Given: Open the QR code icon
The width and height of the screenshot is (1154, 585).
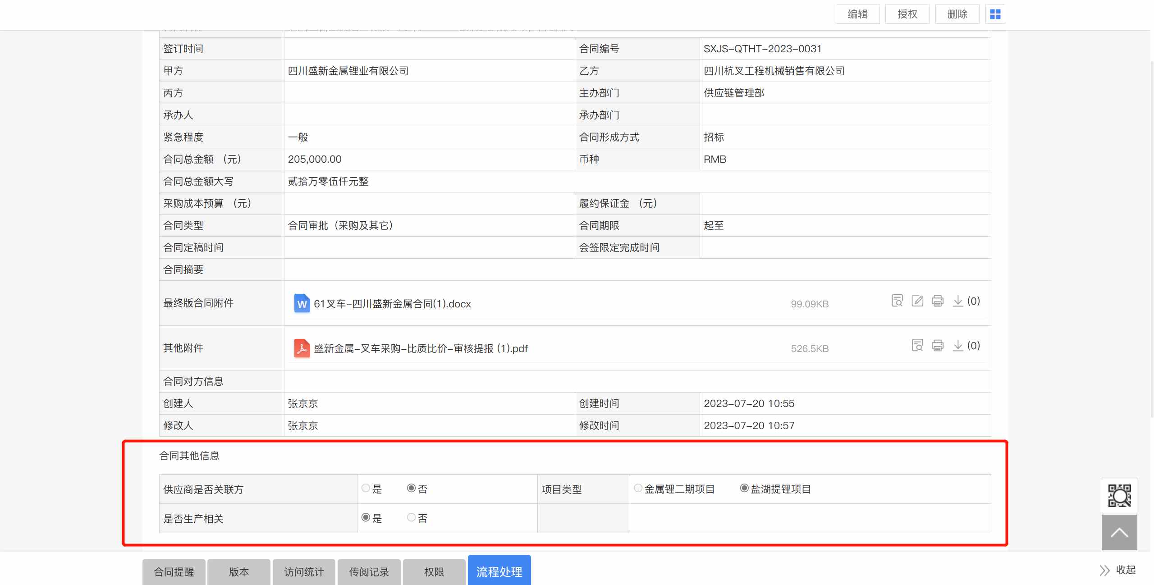Looking at the screenshot, I should tap(1119, 496).
